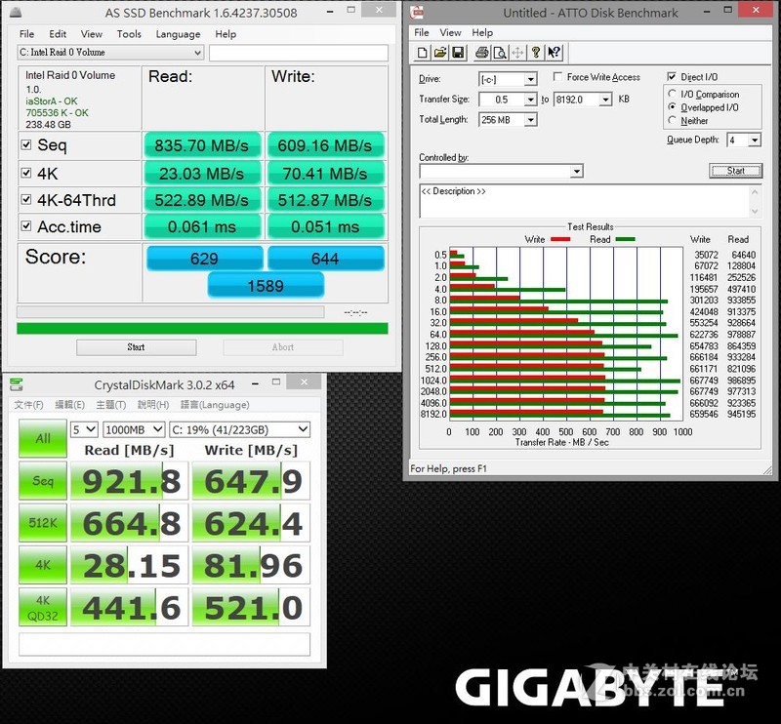This screenshot has width=781, height=724.
Task: Click the 4K button in CrystalDiskMark
Action: 43,565
